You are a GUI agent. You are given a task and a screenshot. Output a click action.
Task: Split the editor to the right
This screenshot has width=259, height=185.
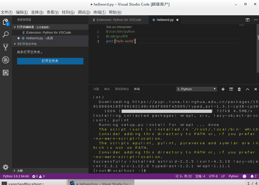pyautogui.click(x=248, y=20)
